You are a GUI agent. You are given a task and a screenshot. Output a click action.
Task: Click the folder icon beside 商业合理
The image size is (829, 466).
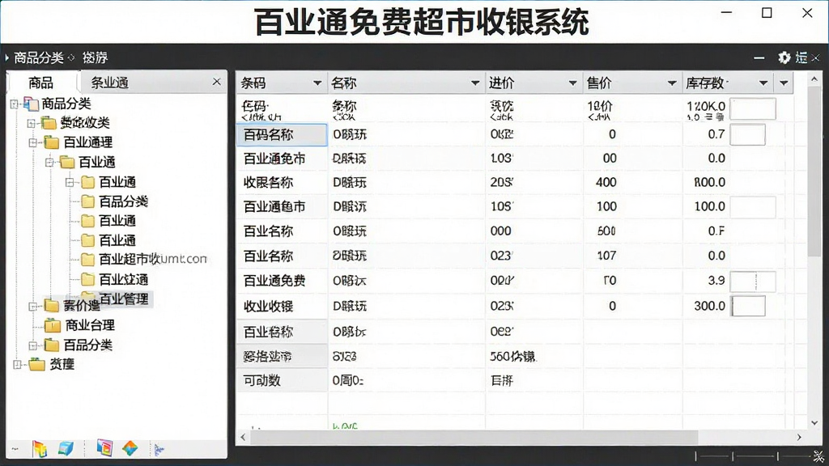[x=53, y=325]
